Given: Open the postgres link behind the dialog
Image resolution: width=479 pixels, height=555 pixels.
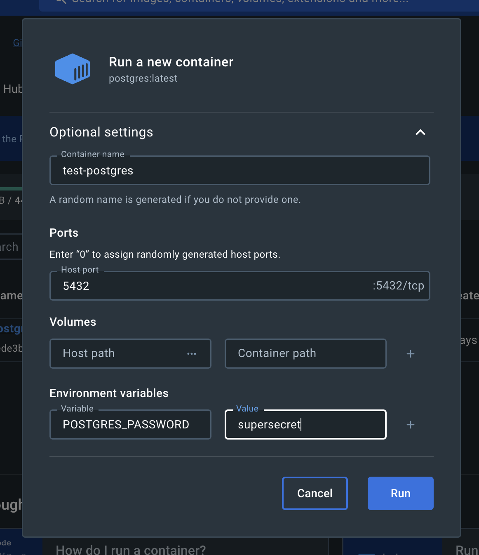Looking at the screenshot, I should click(x=10, y=329).
